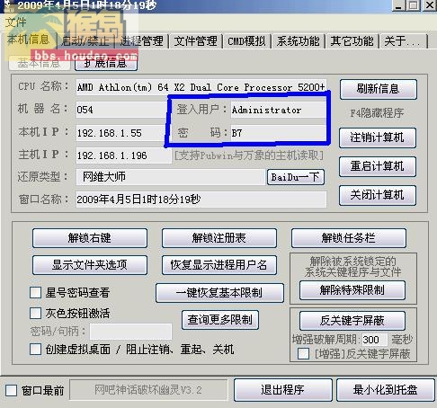This screenshot has height=408, width=437.
Task: Enable the 灰色按钮激活 checkbox
Action: (35, 314)
